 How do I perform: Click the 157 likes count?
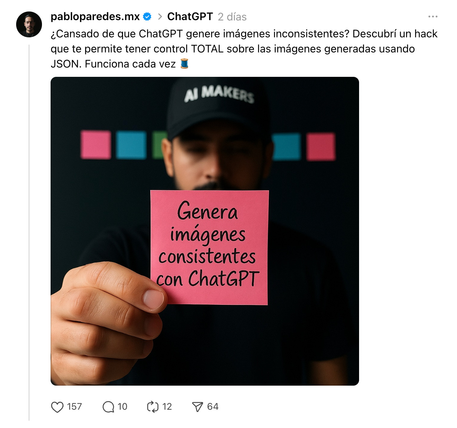click(74, 407)
